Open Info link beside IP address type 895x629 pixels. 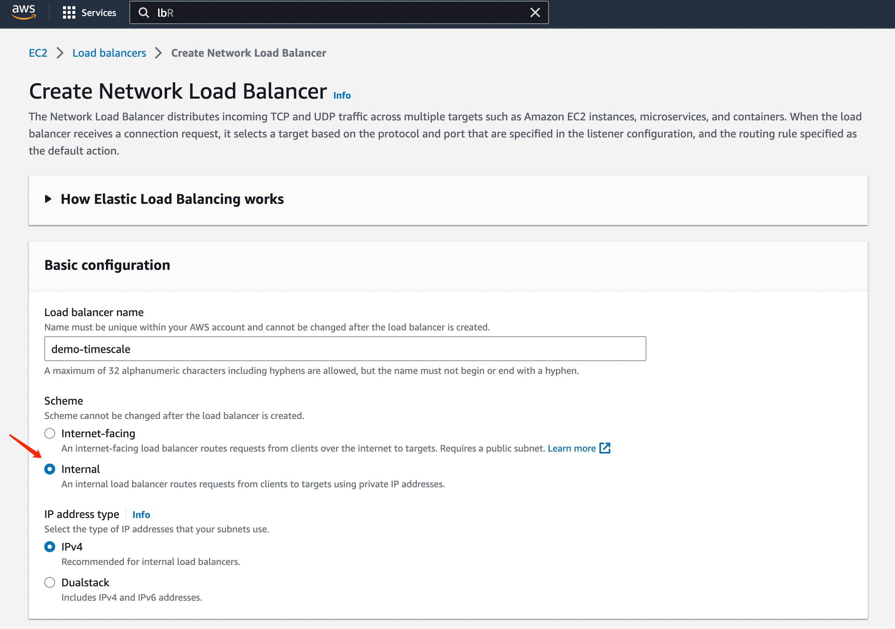coord(141,514)
